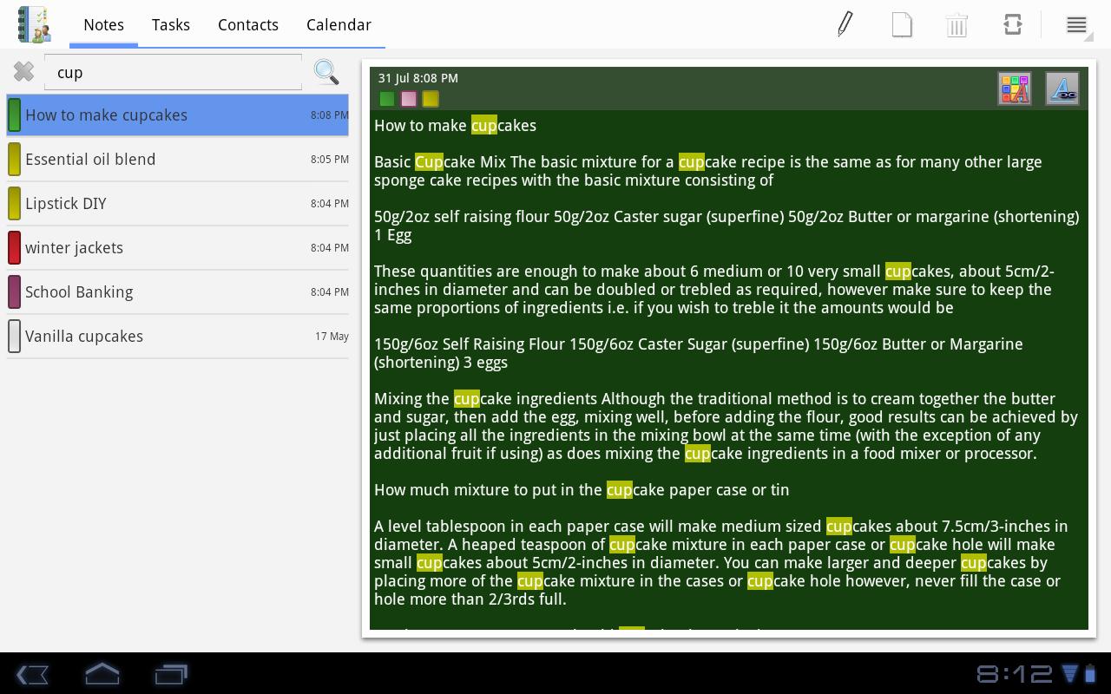Tap the sync arrows icon

[1012, 24]
